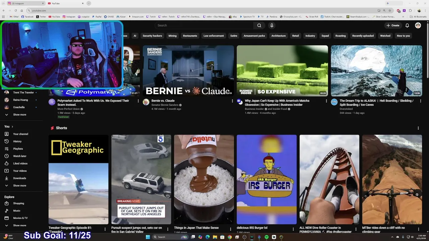Open the More Perfect Union channel link
The width and height of the screenshot is (429, 241).
click(x=68, y=109)
